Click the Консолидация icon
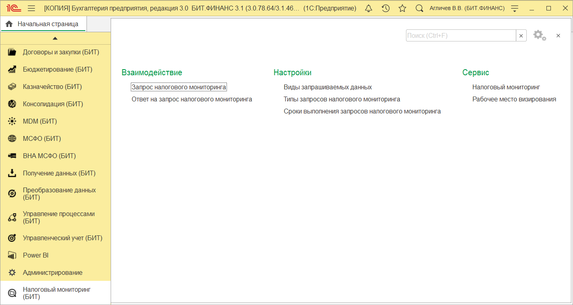The width and height of the screenshot is (573, 305). click(x=12, y=104)
